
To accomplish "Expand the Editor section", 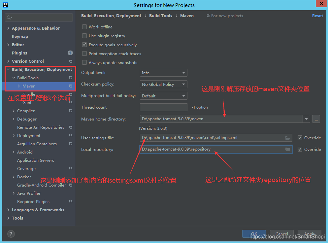I will tap(8, 45).
